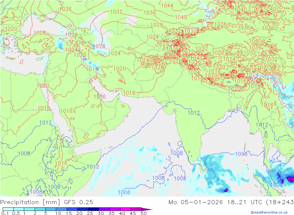Click the 0.1–0.5 mm lightest cyan legend swatch
294x215 pixels.
[x=8, y=209]
